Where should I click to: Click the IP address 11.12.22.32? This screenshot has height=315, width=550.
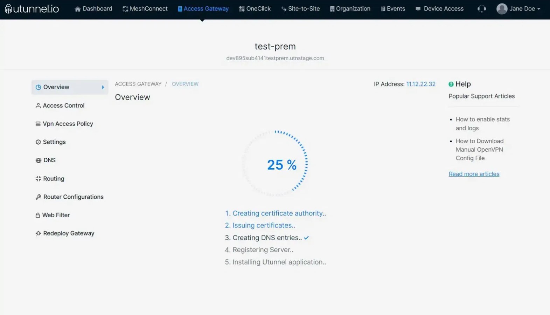(421, 84)
